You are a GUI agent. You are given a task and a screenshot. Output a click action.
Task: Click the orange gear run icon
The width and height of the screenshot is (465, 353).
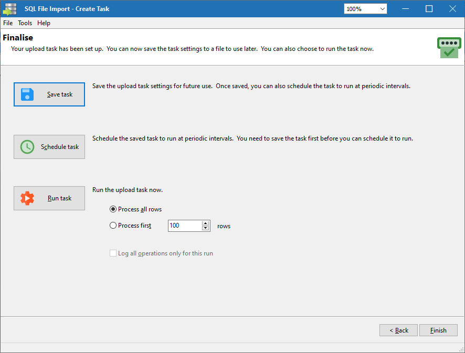tap(27, 198)
